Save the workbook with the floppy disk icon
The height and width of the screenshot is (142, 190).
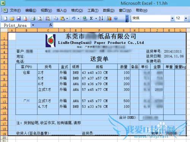tap(19, 18)
